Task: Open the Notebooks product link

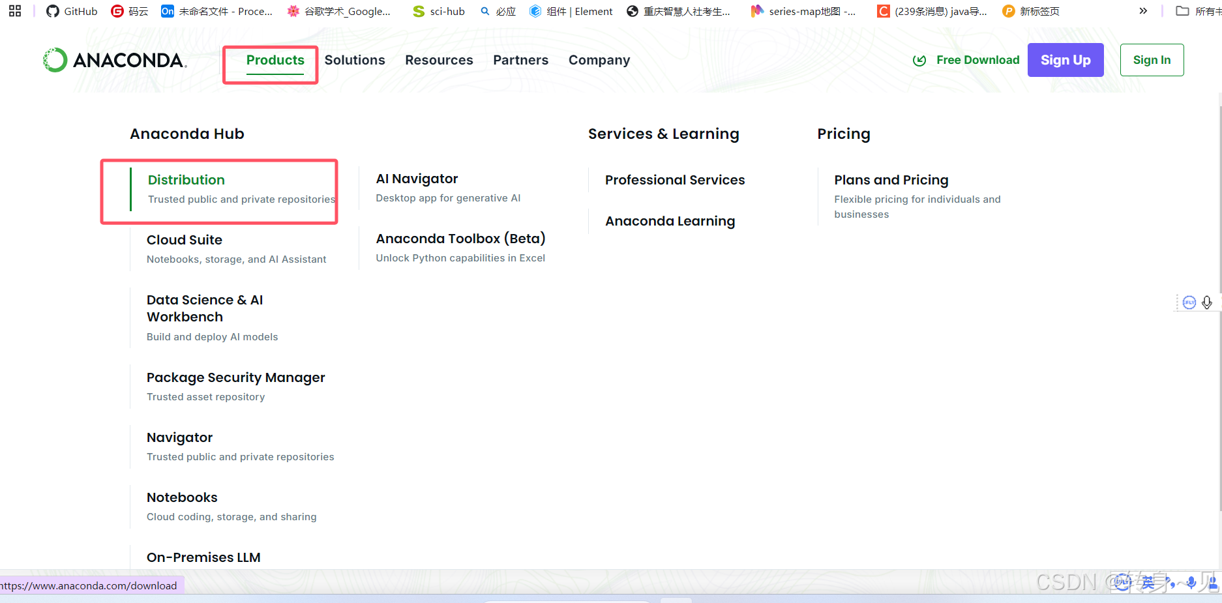Action: [182, 497]
